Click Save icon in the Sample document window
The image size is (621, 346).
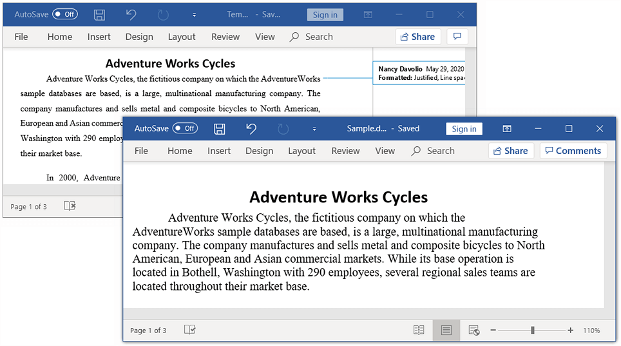(x=220, y=129)
